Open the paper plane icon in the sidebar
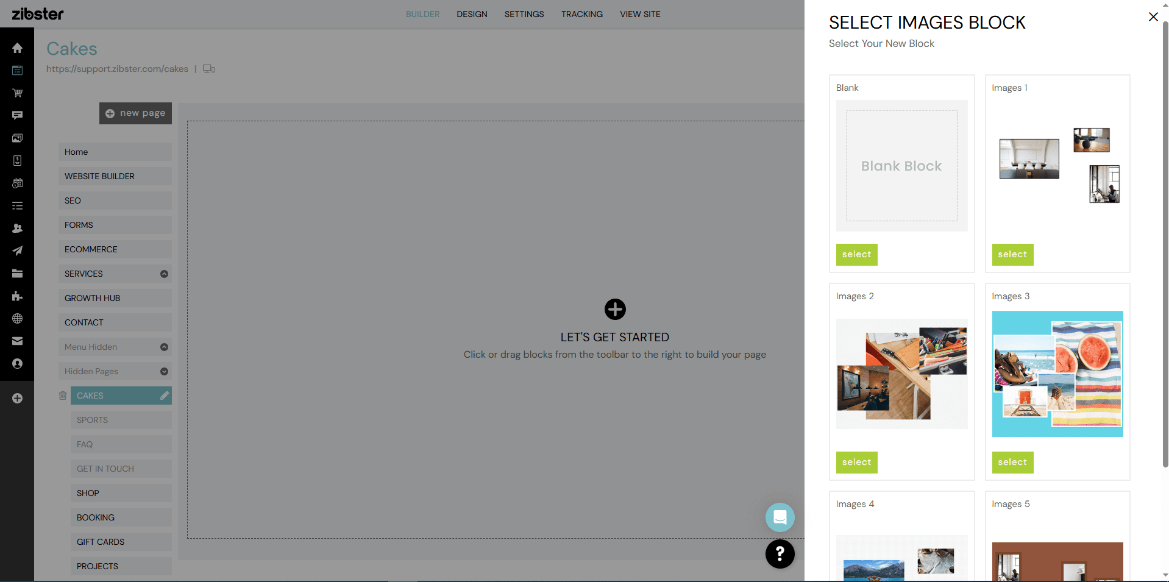The height and width of the screenshot is (582, 1169). tap(17, 250)
